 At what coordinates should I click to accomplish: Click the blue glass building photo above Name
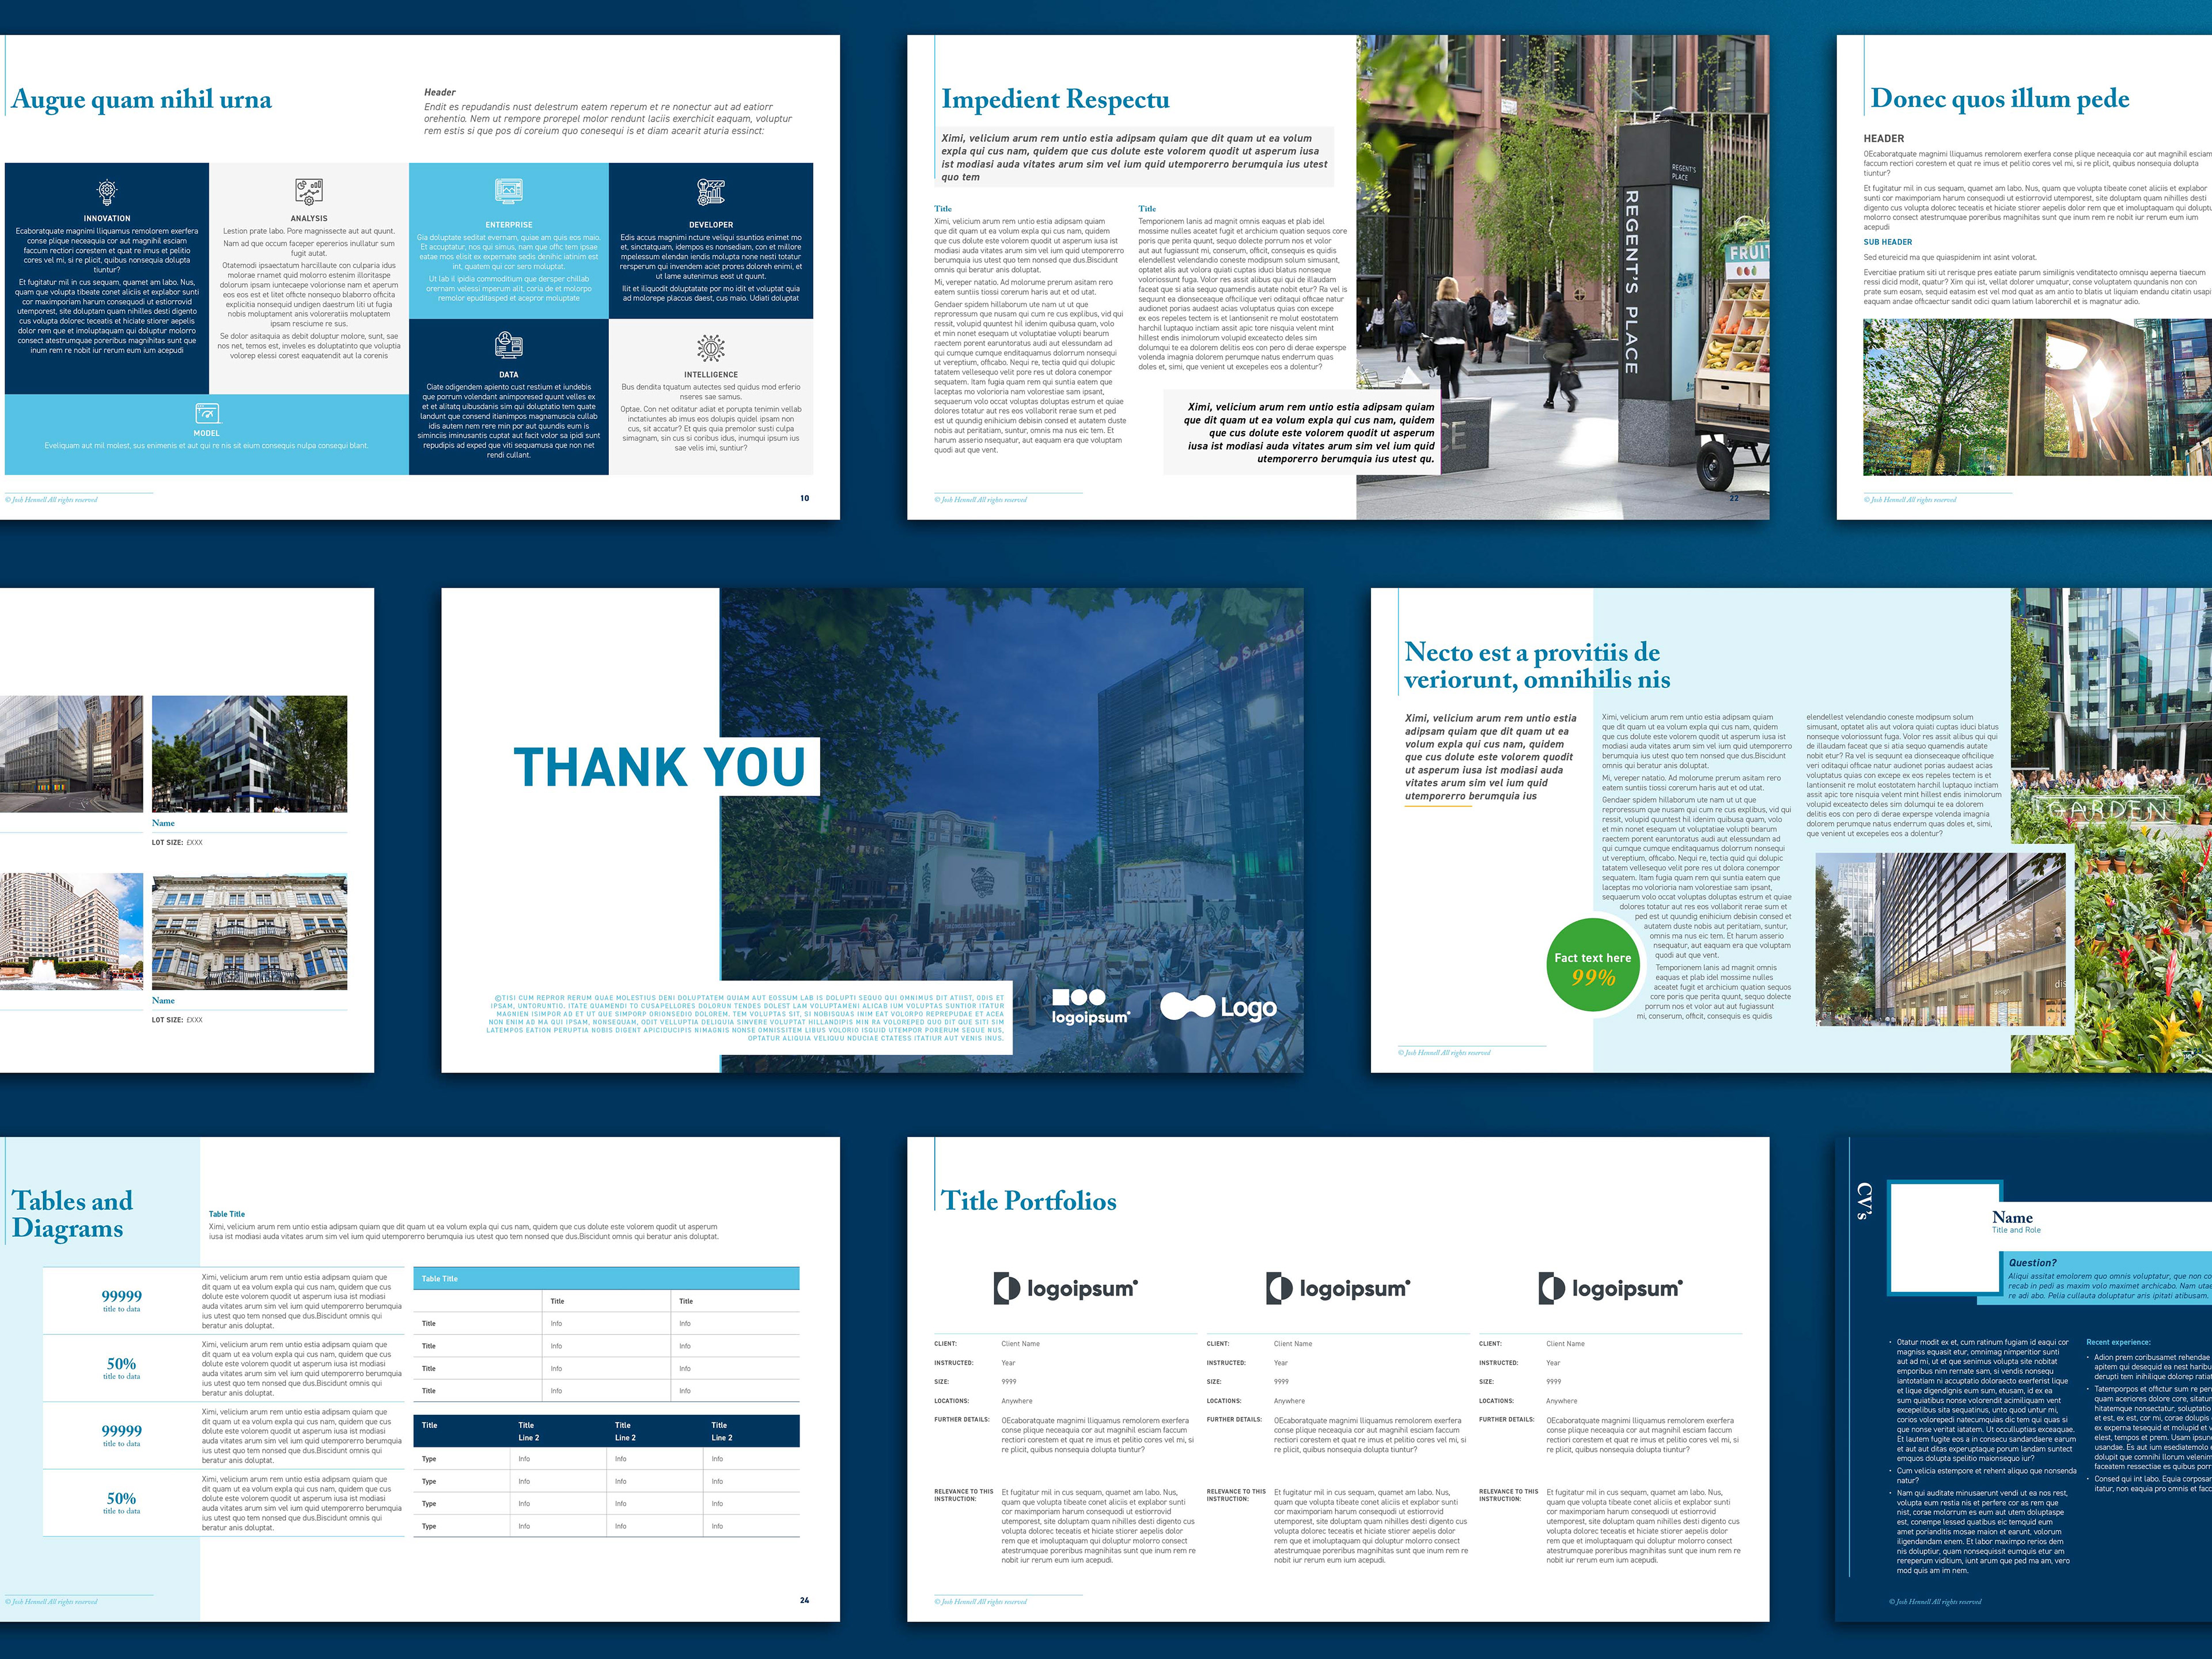click(249, 754)
